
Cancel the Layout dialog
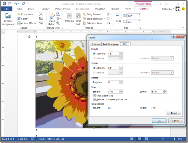176,121
